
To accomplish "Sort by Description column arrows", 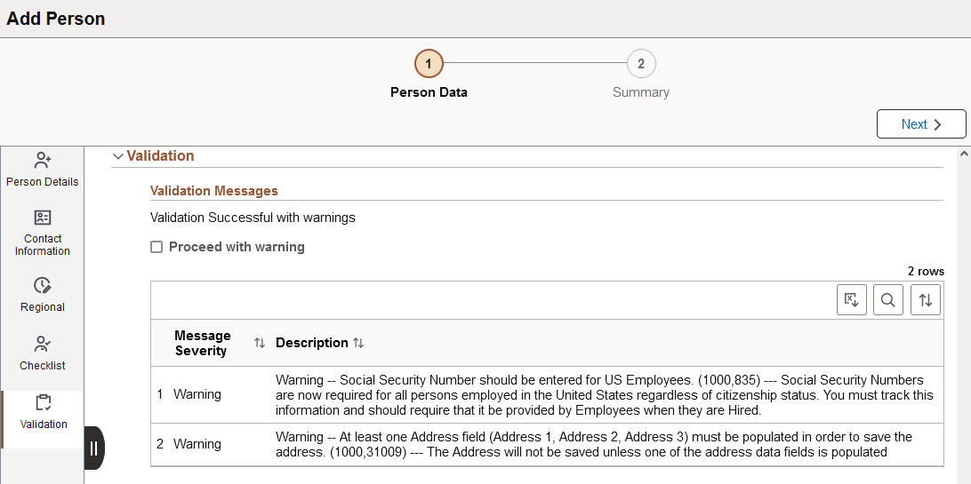I will point(358,343).
